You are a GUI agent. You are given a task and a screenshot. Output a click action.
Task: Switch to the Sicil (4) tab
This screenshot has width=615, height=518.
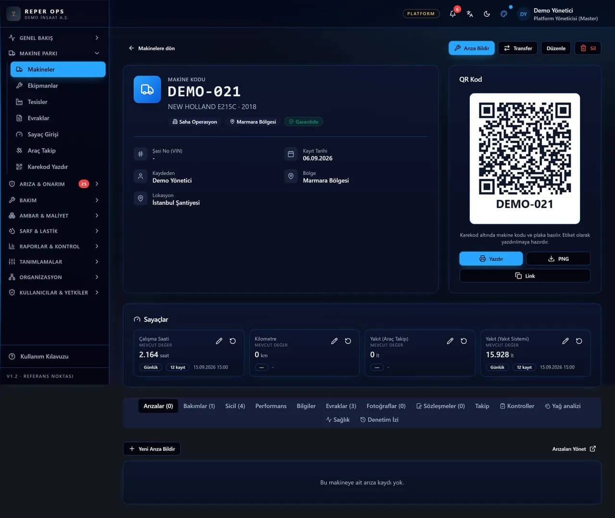(x=235, y=406)
